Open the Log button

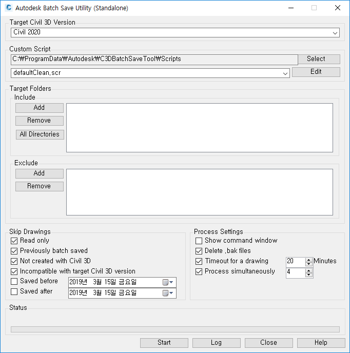point(217,343)
